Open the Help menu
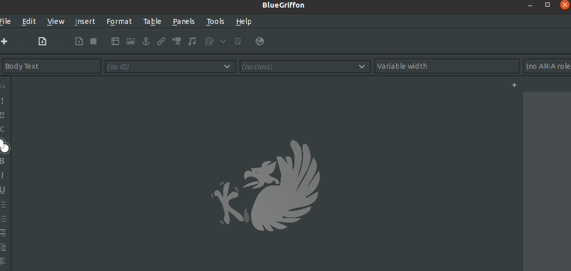Image resolution: width=571 pixels, height=271 pixels. [x=243, y=21]
